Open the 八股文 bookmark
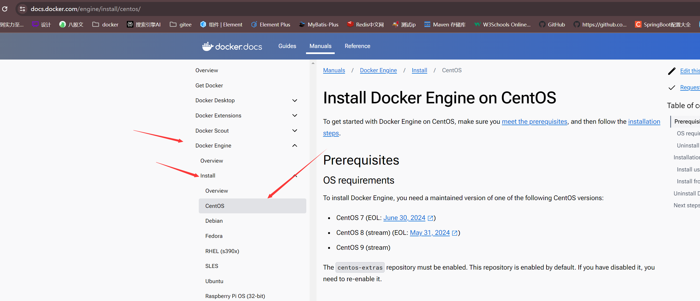This screenshot has height=301, width=700. [71, 25]
